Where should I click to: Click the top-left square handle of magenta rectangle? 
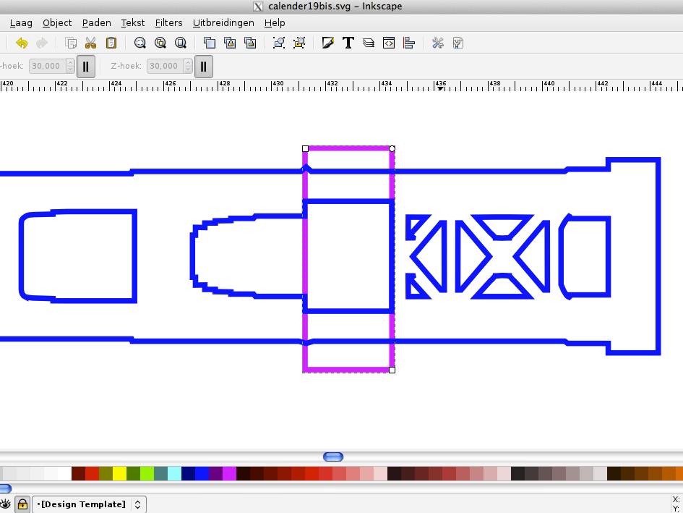pos(305,149)
